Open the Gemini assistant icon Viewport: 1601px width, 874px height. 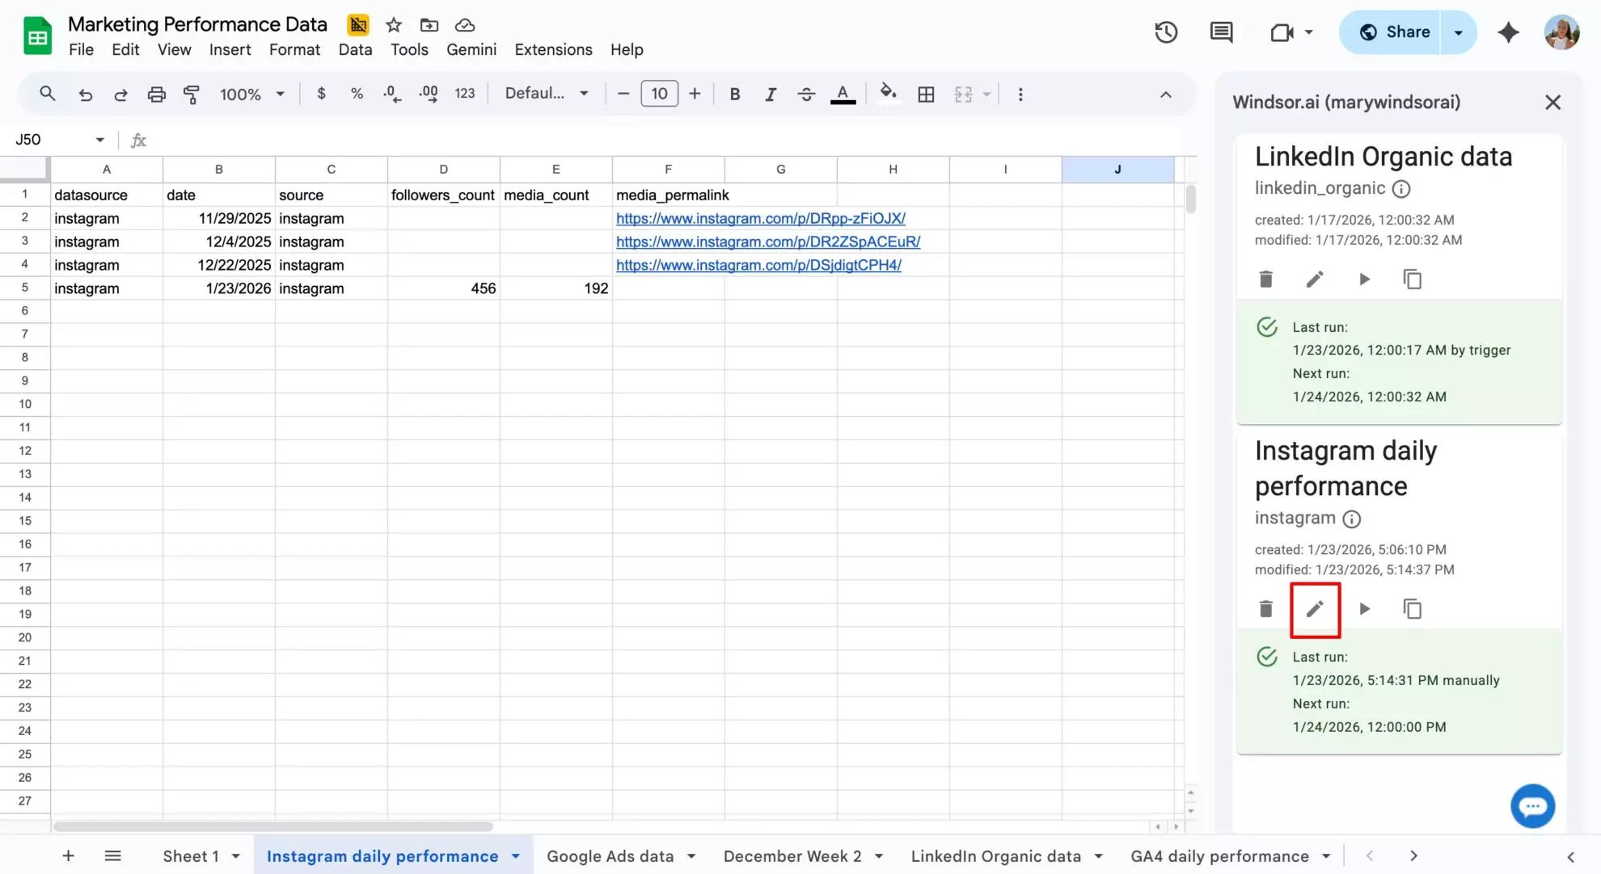coord(1509,32)
